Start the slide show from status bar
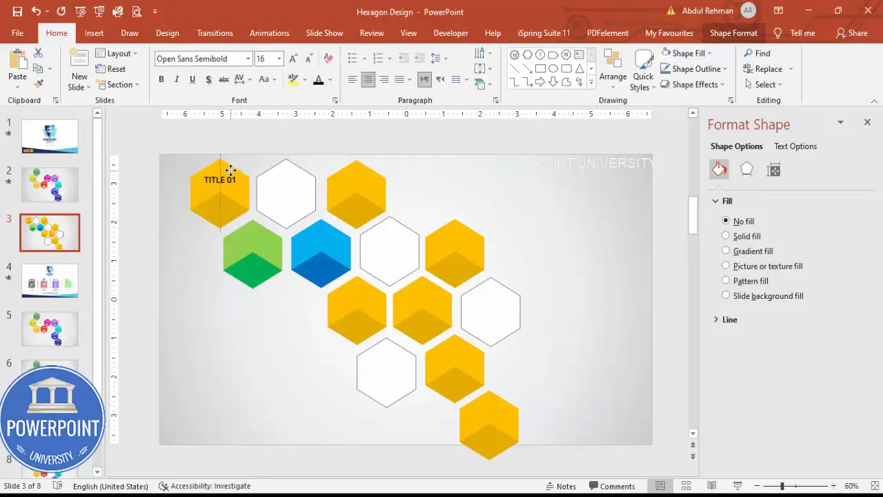The height and width of the screenshot is (497, 883). tap(737, 486)
